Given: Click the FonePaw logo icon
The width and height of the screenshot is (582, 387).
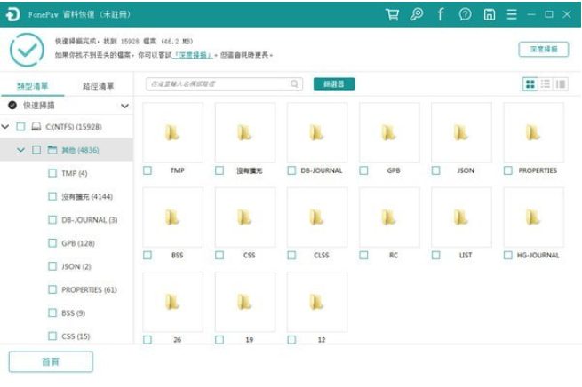Looking at the screenshot, I should point(12,14).
